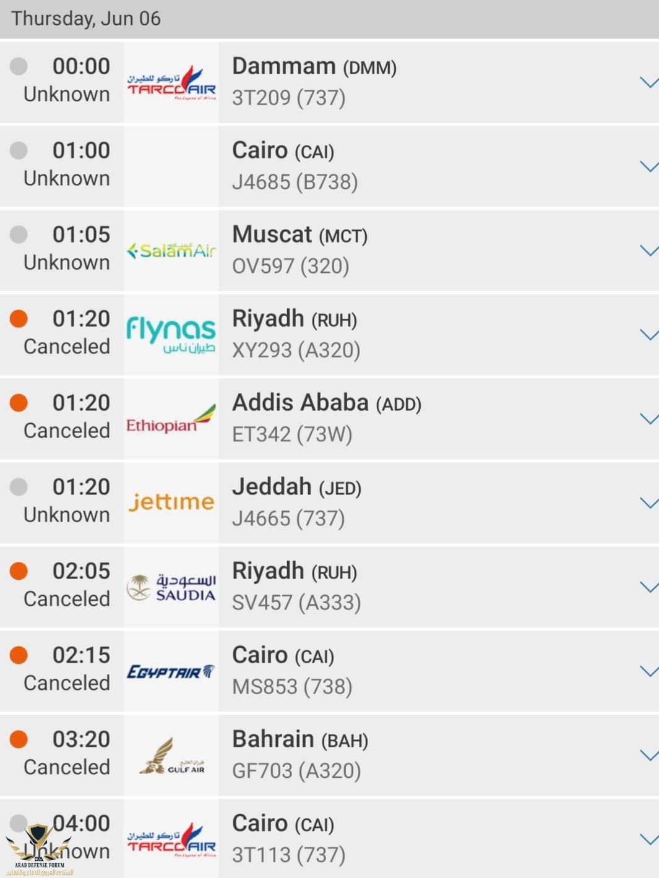Tap the flynas airline logo
This screenshot has width=659, height=878.
171,335
